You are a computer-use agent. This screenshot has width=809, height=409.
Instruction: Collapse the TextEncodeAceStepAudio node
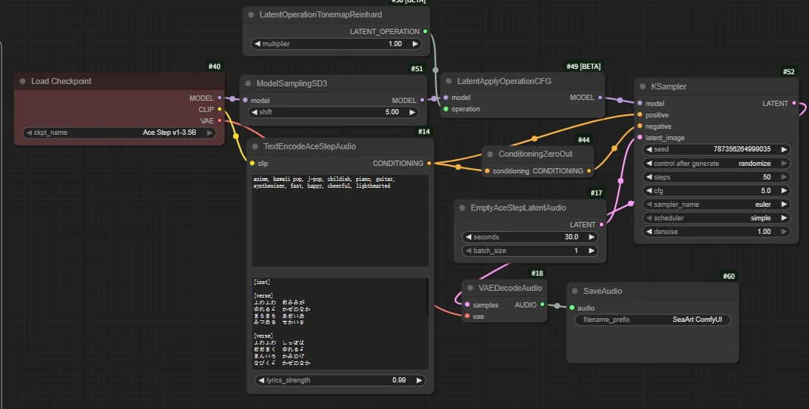click(x=255, y=147)
